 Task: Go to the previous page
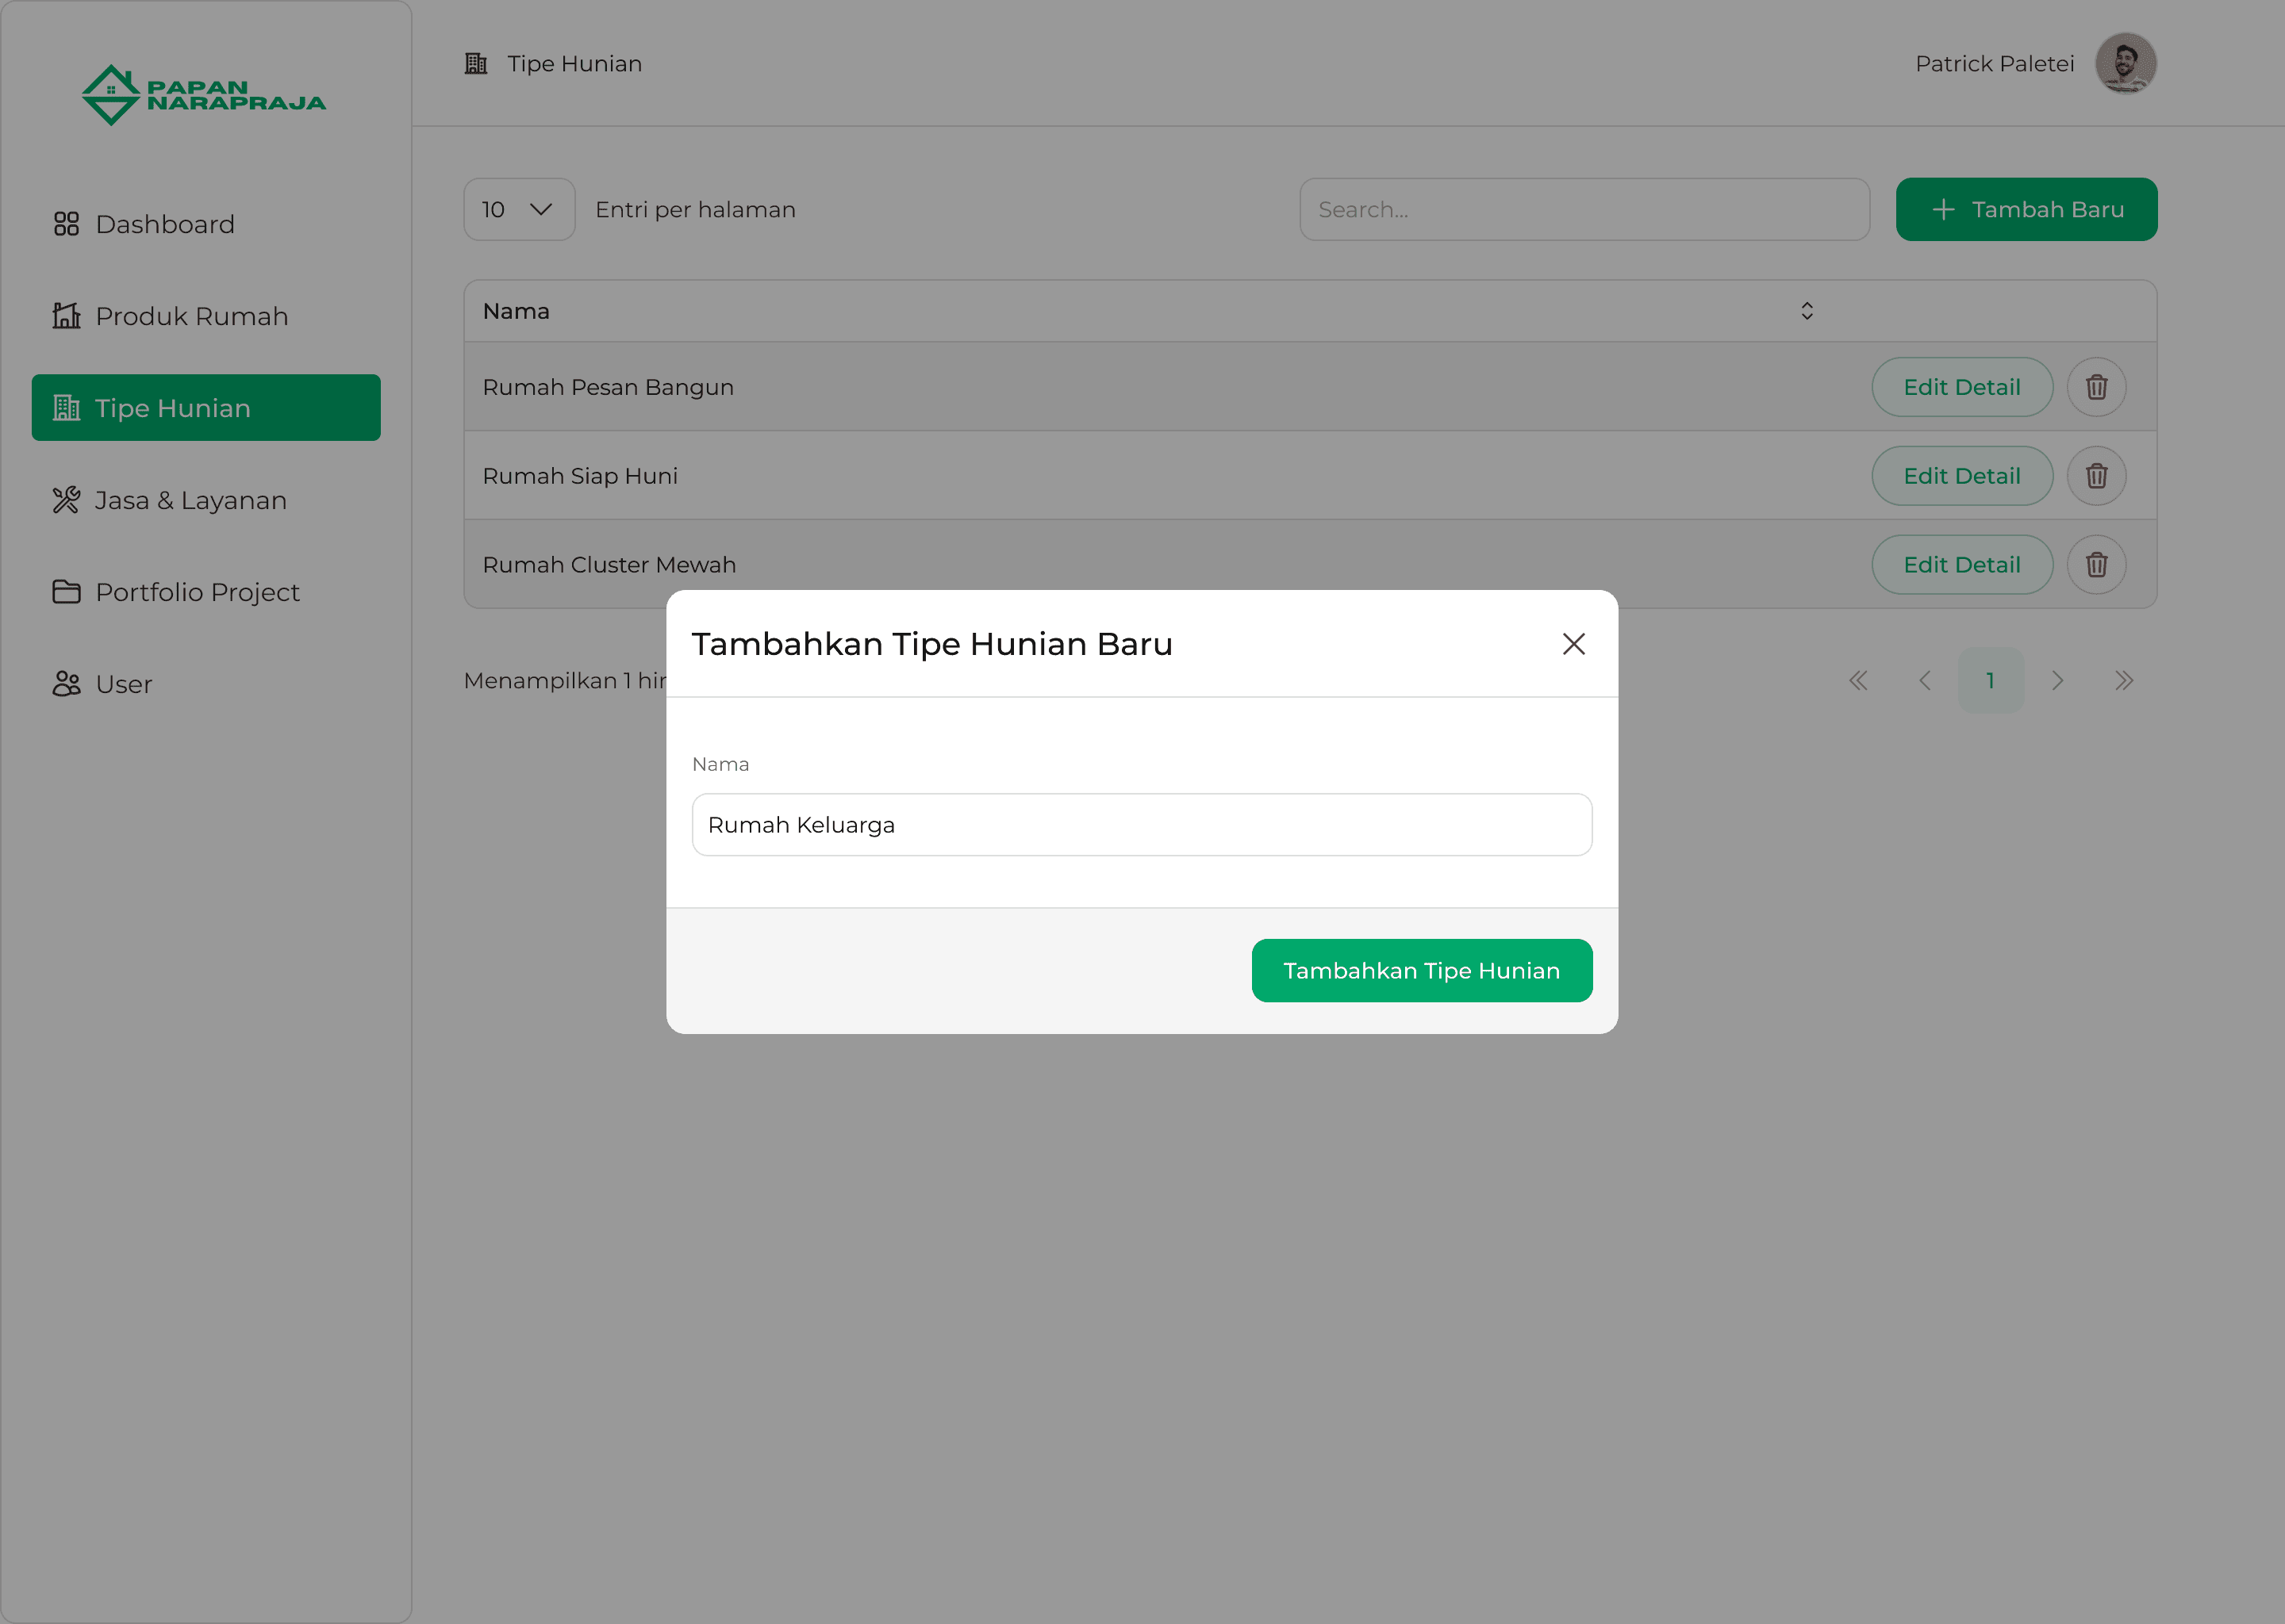click(x=1924, y=681)
